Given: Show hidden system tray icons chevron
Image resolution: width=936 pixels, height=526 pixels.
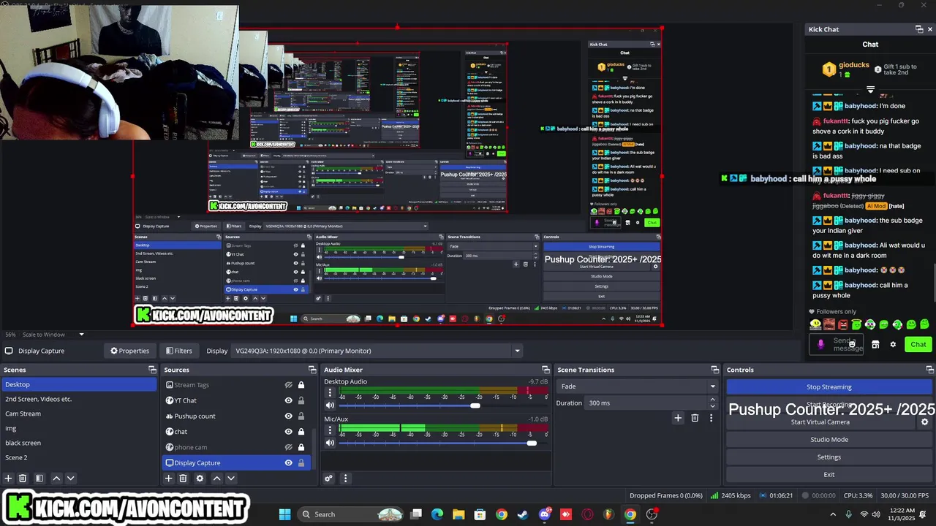Looking at the screenshot, I should pyautogui.click(x=833, y=514).
